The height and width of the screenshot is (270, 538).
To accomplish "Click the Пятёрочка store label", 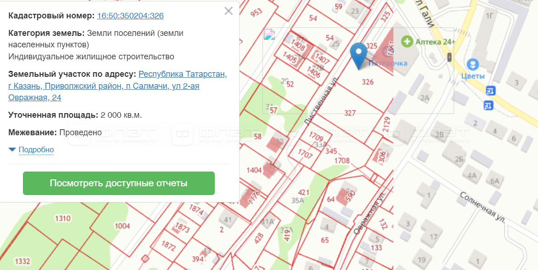I will [388, 63].
